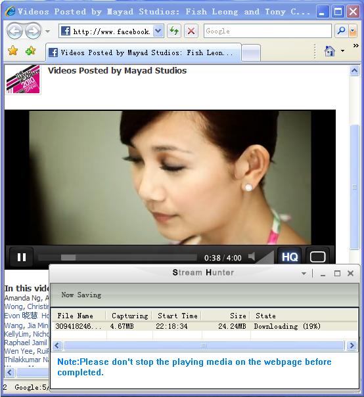The height and width of the screenshot is (397, 364).
Task: Seek using the video progress bar
Action: (118, 257)
